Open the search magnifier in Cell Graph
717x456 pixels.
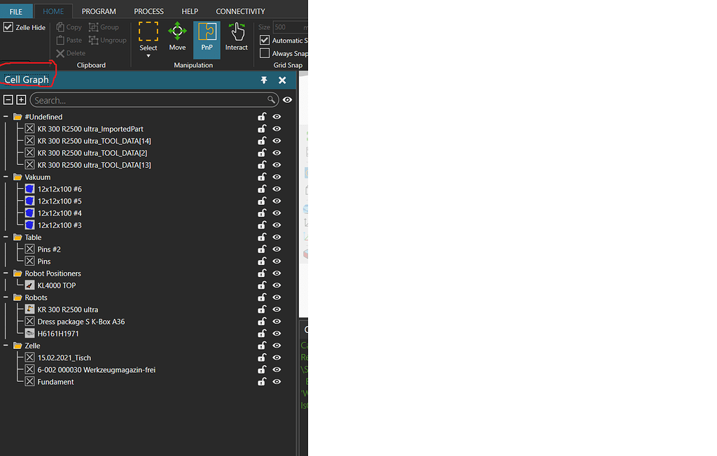(x=272, y=100)
